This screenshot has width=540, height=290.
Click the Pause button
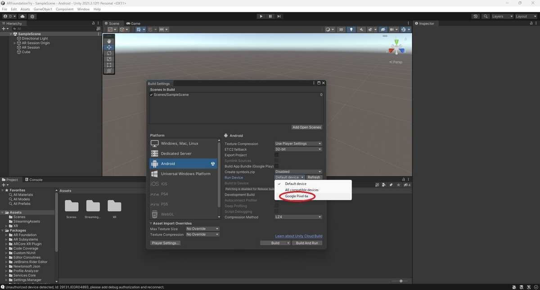[x=270, y=16]
